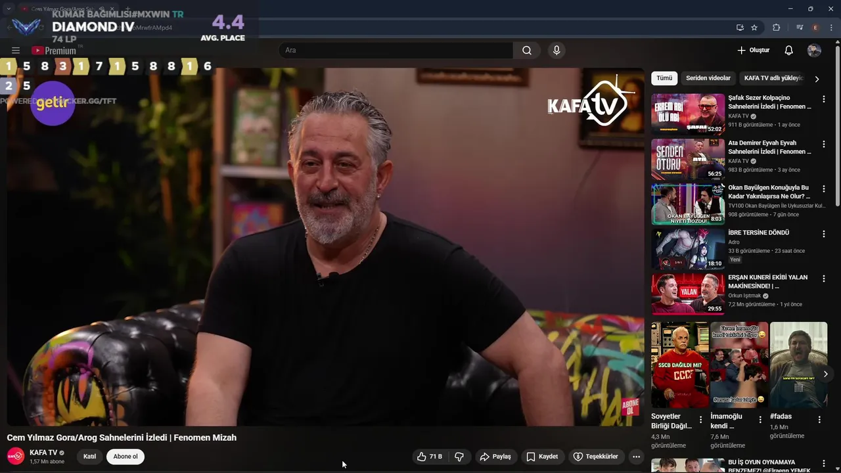Open options for Şafak Sezer video
This screenshot has width=841, height=473.
[x=824, y=99]
